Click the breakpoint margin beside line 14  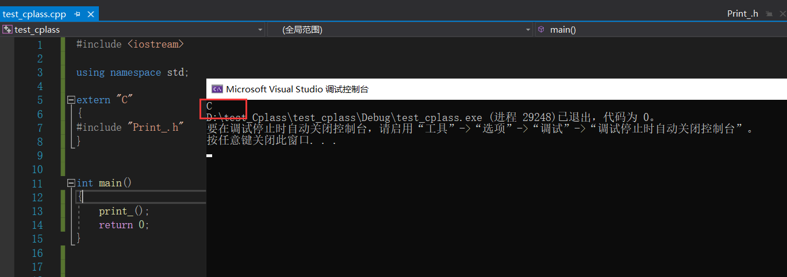pyautogui.click(x=7, y=225)
